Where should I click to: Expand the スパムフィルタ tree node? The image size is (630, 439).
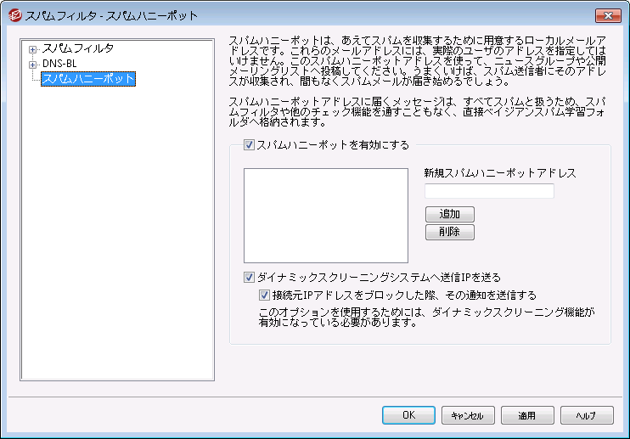(x=33, y=49)
